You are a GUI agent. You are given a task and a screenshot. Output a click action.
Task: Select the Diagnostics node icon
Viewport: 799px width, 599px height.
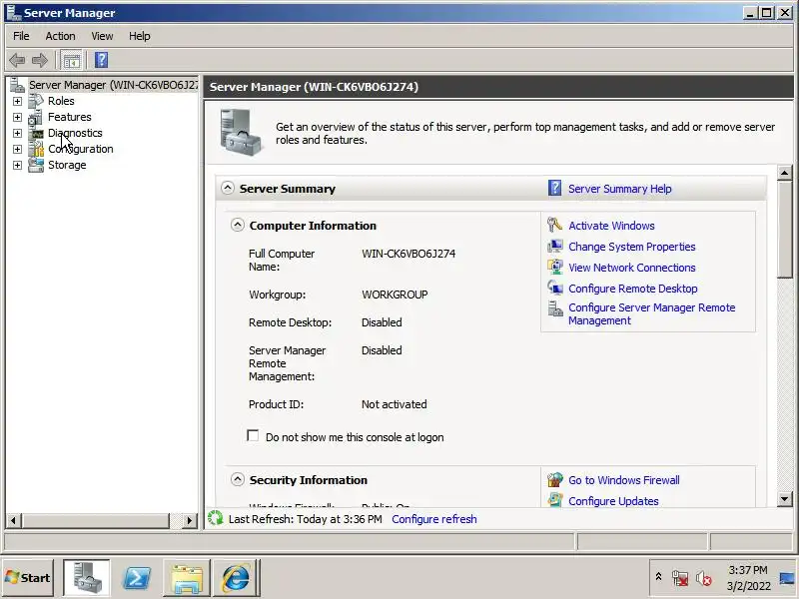[x=36, y=133]
